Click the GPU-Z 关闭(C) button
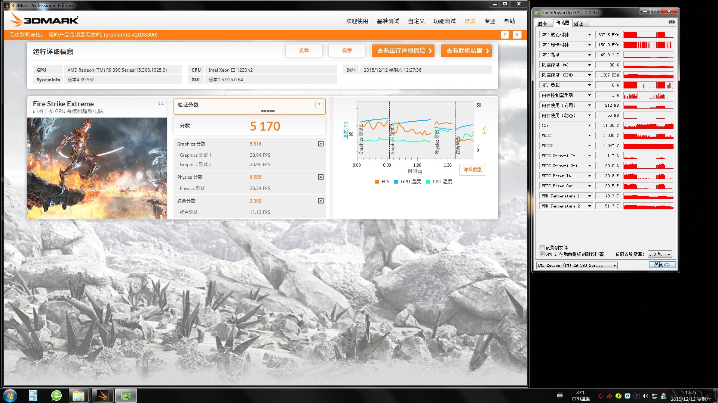Viewport: 718px width, 403px height. (662, 265)
